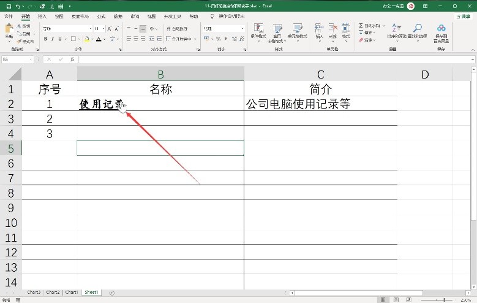This screenshot has width=477, height=303.
Task: Open Conditional Formatting menu
Action: click(x=258, y=33)
